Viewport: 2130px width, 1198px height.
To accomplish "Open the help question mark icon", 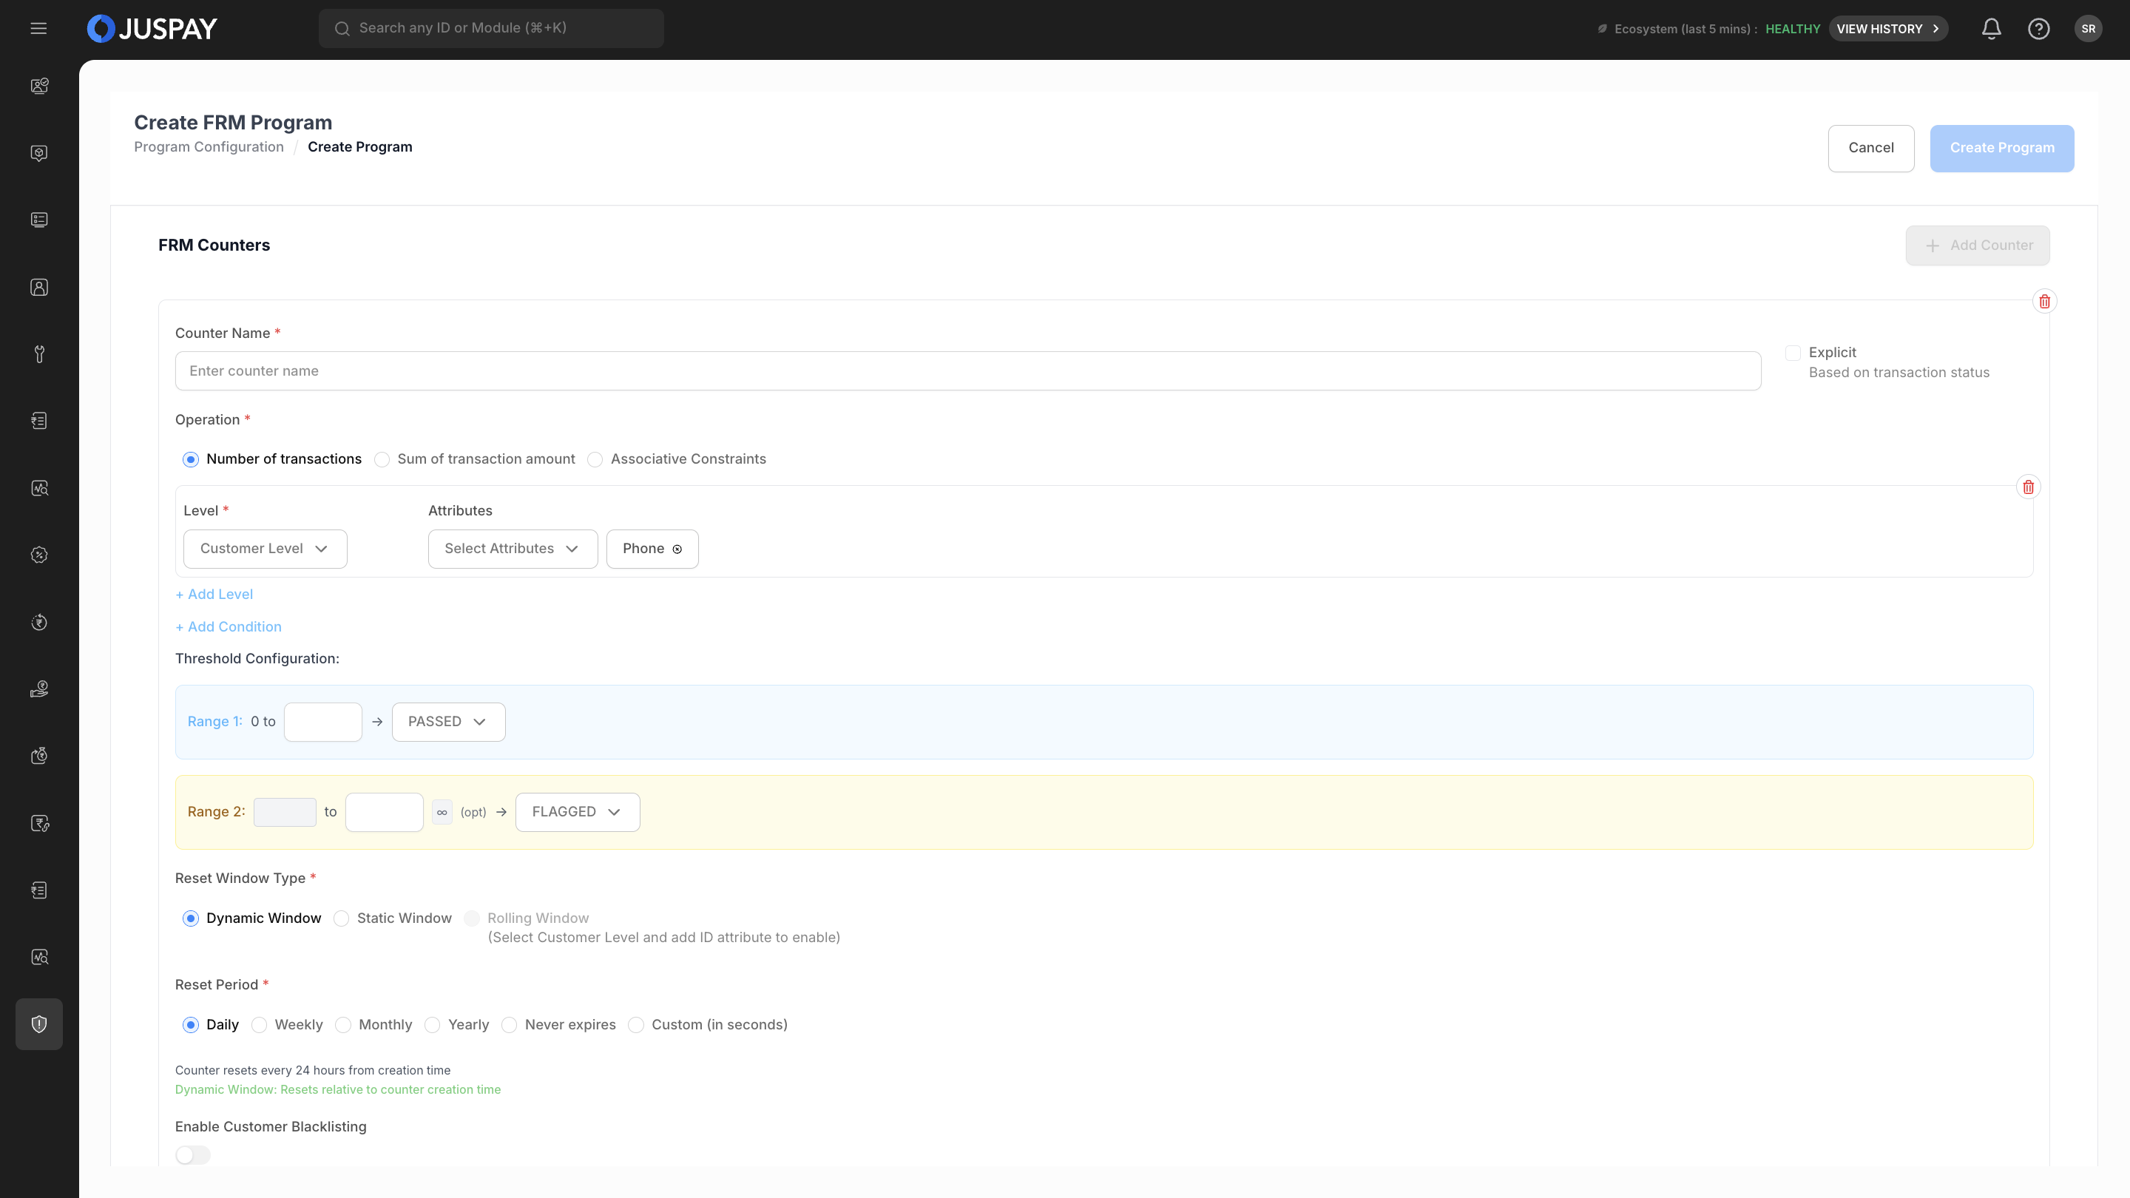I will tap(2038, 29).
